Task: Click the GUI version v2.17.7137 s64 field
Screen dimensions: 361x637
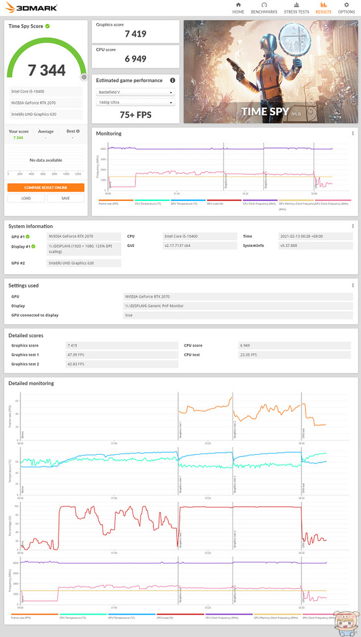Action: [x=199, y=246]
